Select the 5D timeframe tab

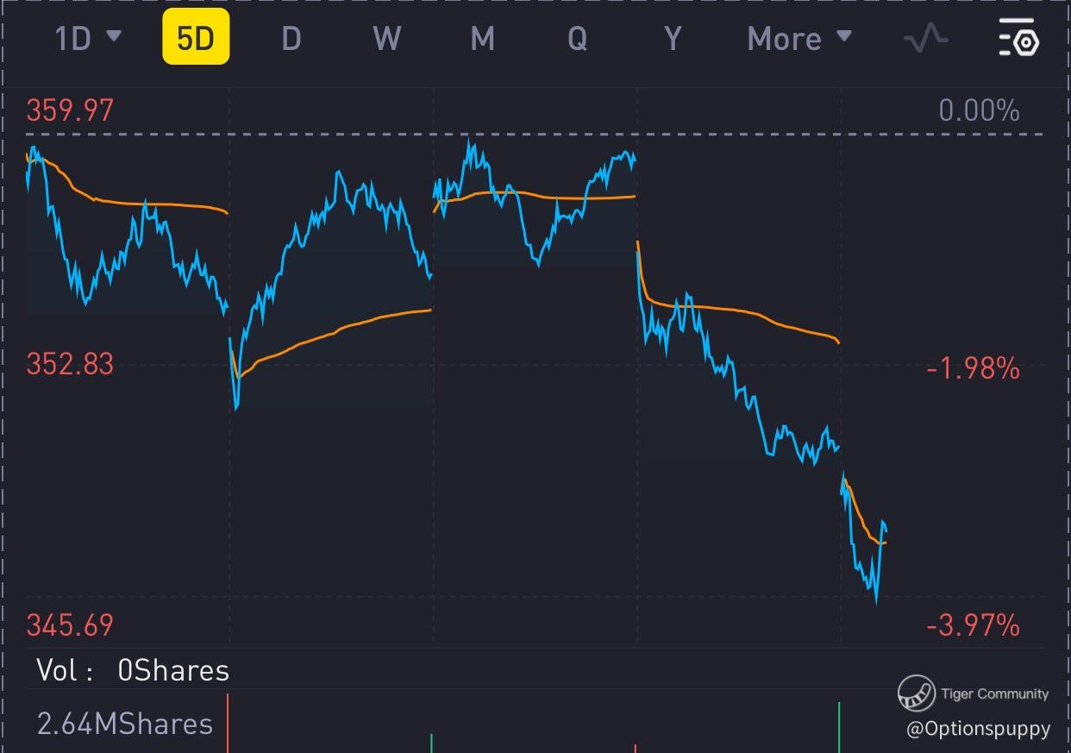pos(196,38)
